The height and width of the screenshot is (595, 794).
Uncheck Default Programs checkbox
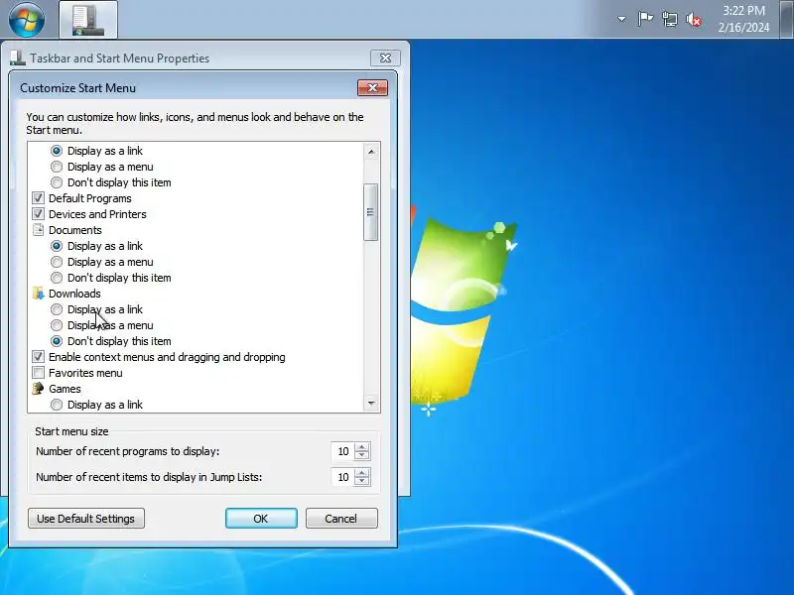38,197
